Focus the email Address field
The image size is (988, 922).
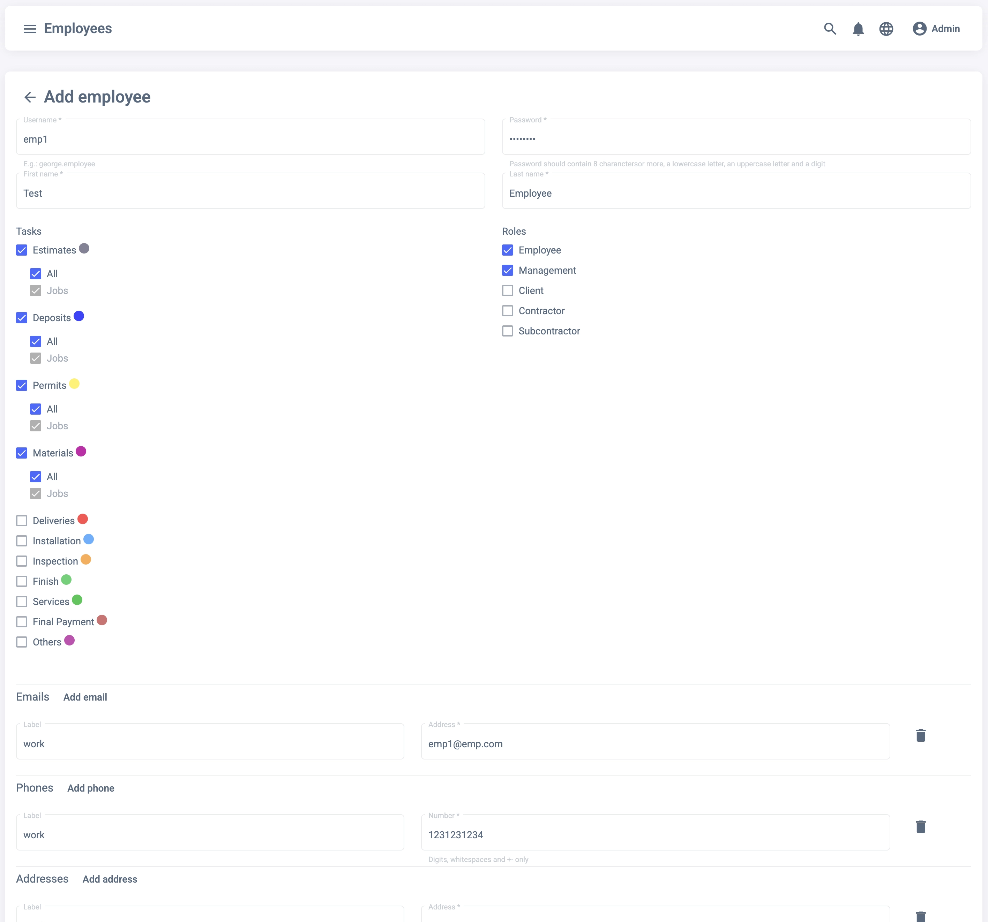click(654, 744)
